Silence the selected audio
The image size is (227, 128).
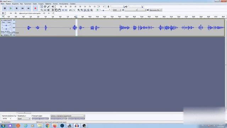pos(66,10)
